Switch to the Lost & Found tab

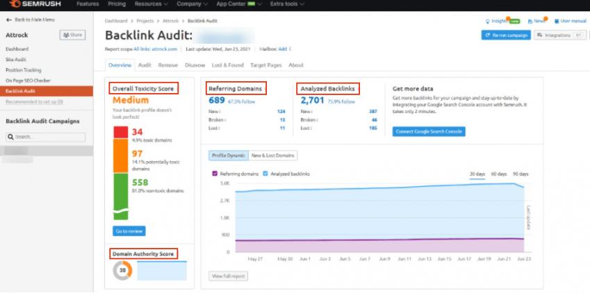(228, 65)
